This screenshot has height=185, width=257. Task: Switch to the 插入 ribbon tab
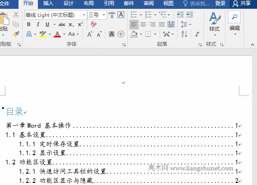[x=48, y=3]
